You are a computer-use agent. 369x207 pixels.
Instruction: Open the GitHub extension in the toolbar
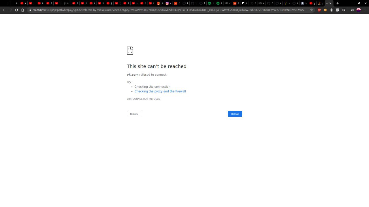point(344,10)
